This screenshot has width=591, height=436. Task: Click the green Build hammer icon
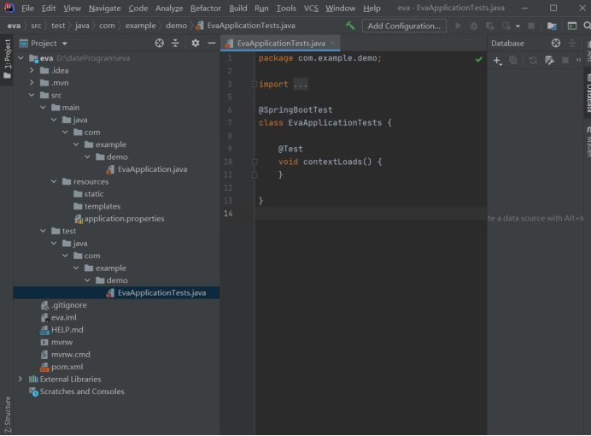coord(350,26)
